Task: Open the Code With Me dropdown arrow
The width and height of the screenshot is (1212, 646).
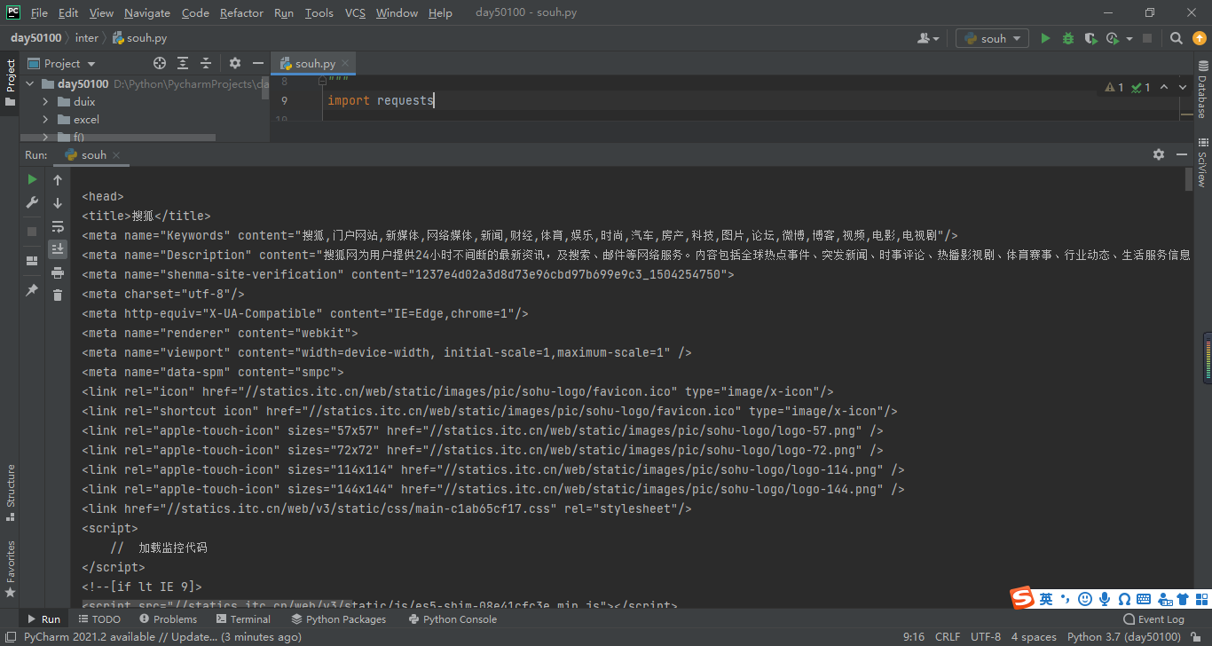Action: (936, 39)
